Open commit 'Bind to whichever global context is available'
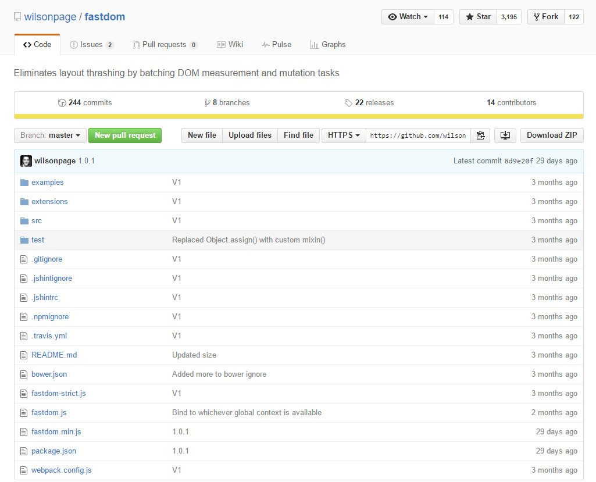Screen dimensions: 596x482 247,413
